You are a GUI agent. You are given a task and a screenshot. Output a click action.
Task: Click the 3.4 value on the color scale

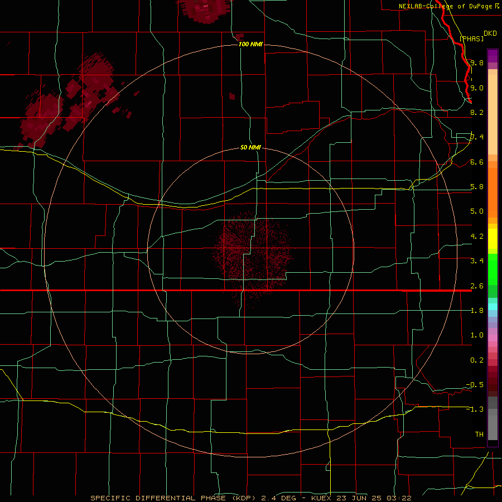coord(477,261)
